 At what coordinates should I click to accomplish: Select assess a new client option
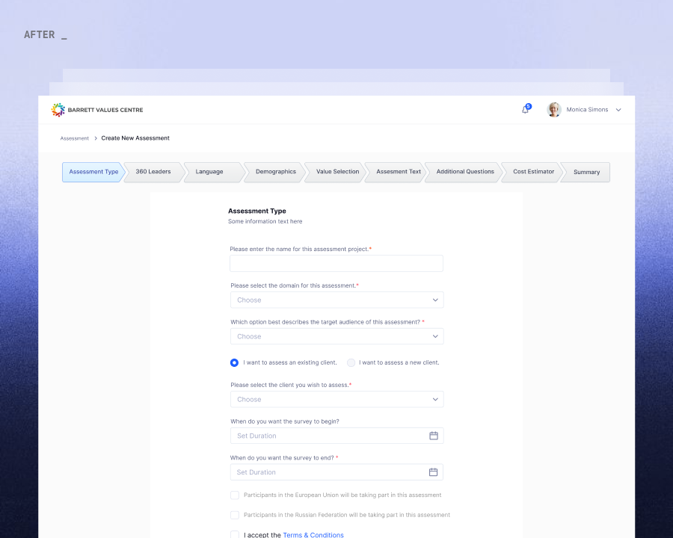pos(351,362)
